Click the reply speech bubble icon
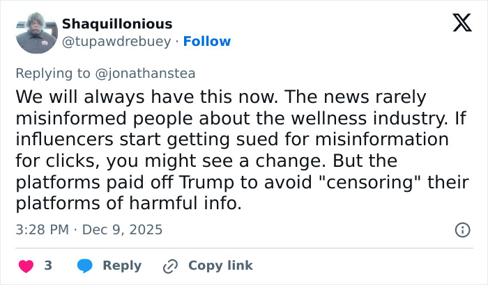Viewport: 488px width, 285px height. click(84, 266)
